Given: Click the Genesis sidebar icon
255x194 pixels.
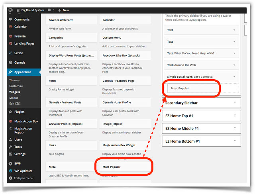Looking at the screenshot, I should coord(11,63).
